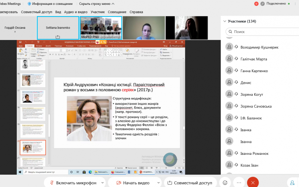
Task: Turn on camera via Начать видео
Action: tap(133, 183)
